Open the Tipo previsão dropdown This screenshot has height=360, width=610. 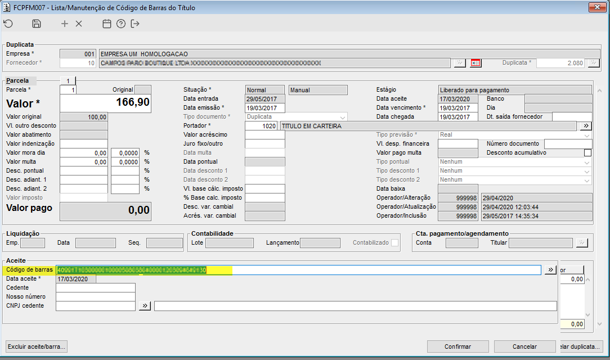coord(587,135)
